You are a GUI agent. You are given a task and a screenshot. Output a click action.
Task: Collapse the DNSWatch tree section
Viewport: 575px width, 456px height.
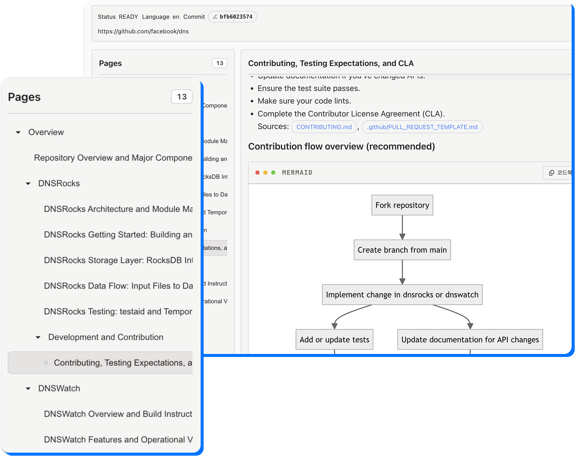tap(28, 389)
